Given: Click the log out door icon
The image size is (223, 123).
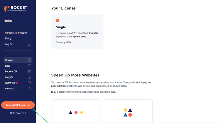Looking at the screenshot, I should coord(29,44).
